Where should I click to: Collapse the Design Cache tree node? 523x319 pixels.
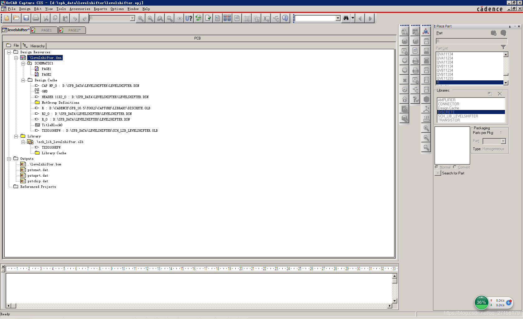click(23, 80)
